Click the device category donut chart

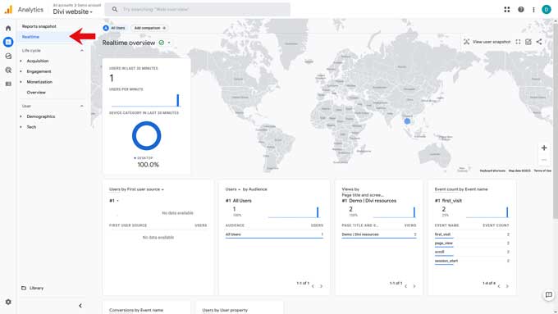click(146, 136)
